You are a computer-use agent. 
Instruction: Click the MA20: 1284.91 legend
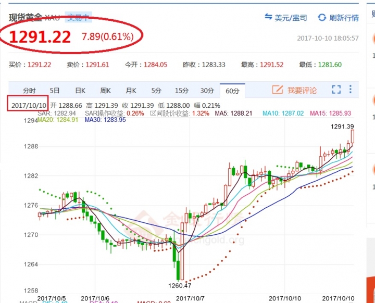[58, 120]
